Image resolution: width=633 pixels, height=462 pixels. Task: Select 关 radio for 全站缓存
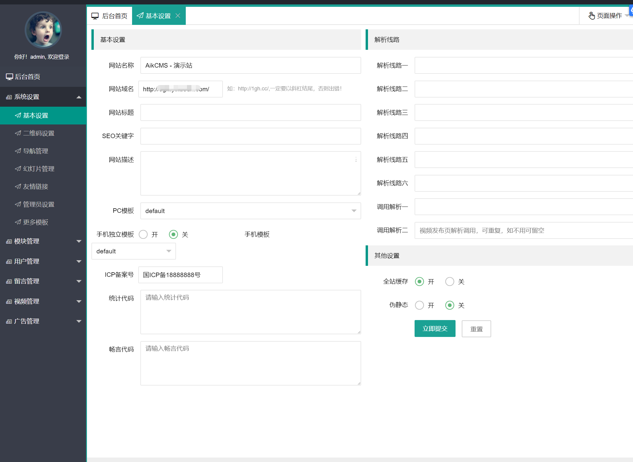point(450,282)
